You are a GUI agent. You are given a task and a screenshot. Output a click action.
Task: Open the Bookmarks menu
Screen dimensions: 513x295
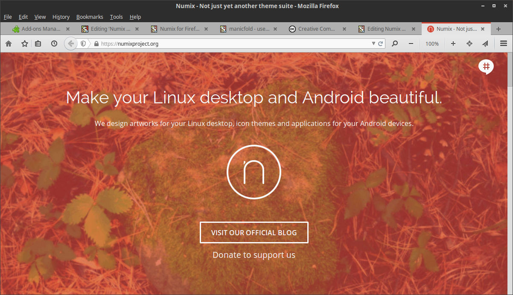click(x=90, y=17)
